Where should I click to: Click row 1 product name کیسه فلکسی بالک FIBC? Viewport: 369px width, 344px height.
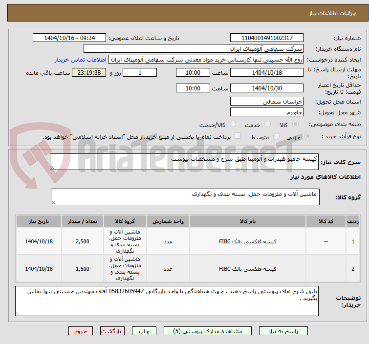[x=248, y=242]
